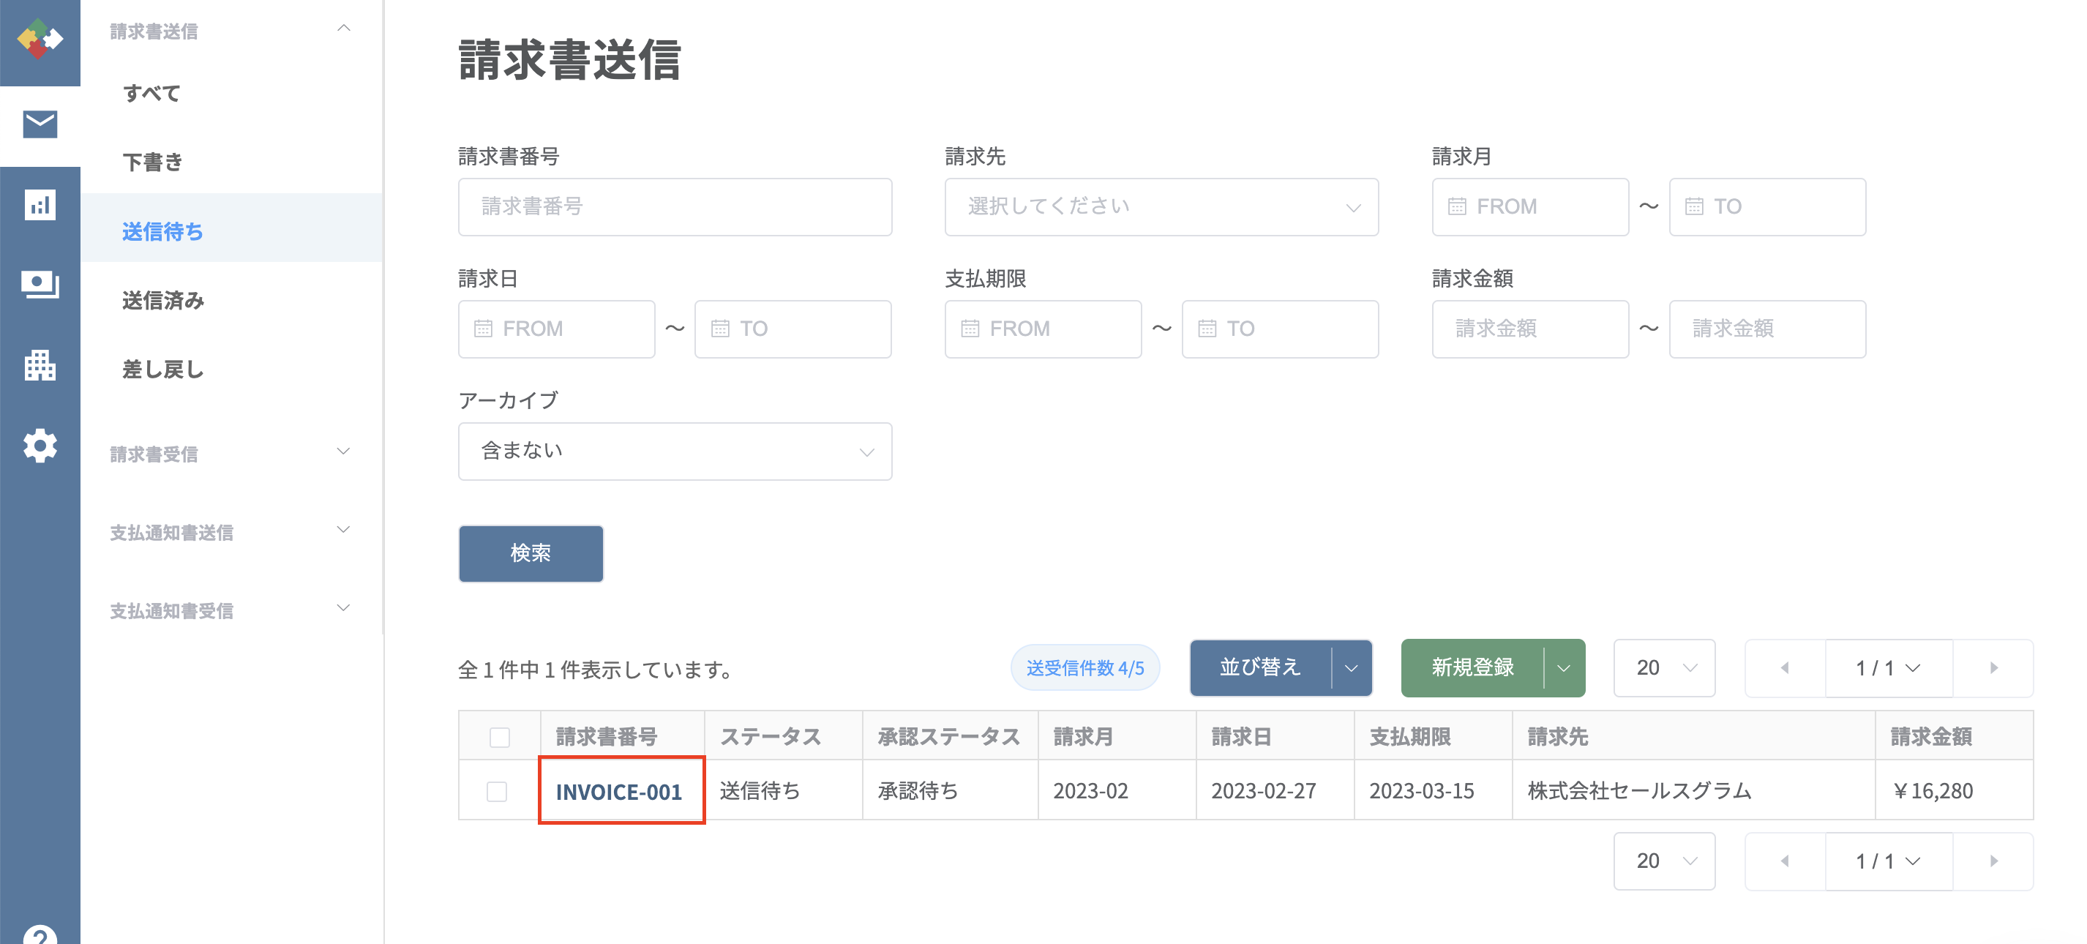2087x944 pixels.
Task: Focus the maximum 請求金額 input
Action: [1767, 329]
